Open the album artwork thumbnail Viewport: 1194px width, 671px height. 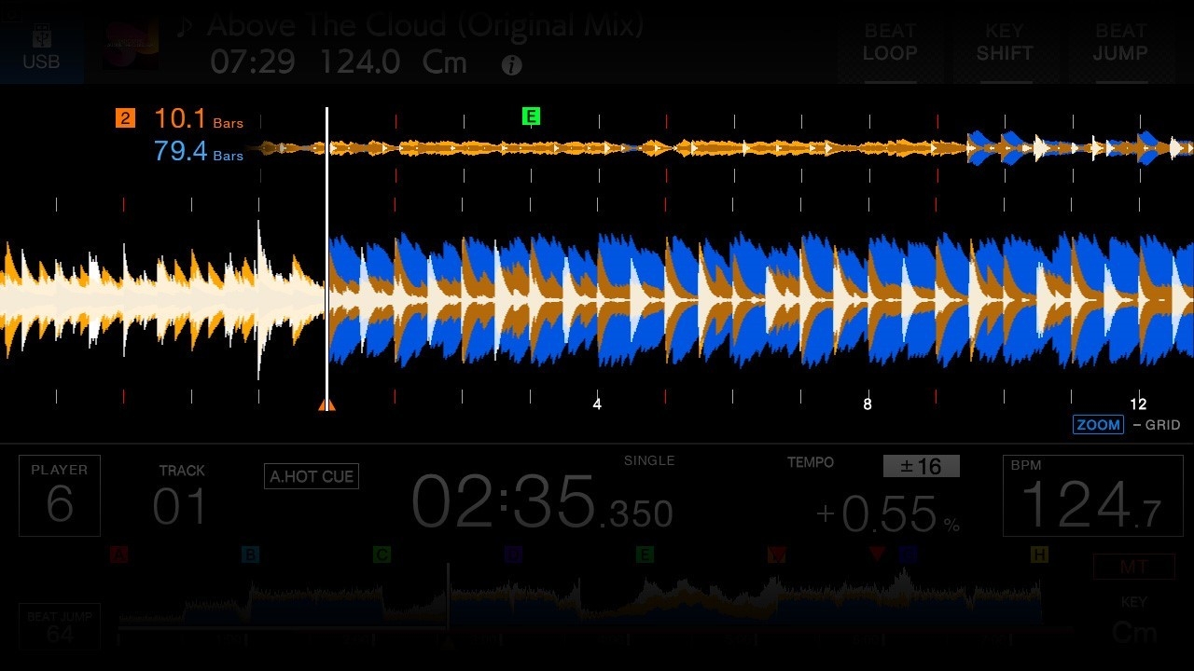(130, 44)
